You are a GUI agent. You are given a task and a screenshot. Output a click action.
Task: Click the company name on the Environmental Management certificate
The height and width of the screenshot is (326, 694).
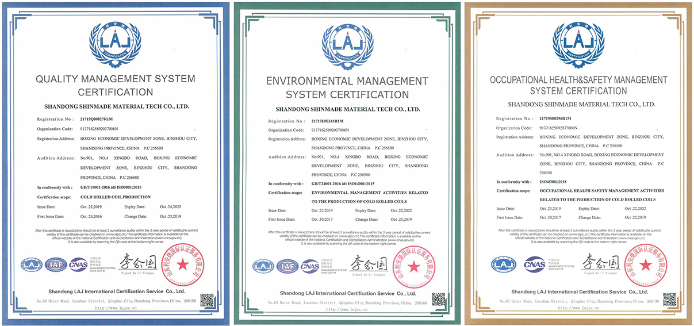(x=347, y=109)
